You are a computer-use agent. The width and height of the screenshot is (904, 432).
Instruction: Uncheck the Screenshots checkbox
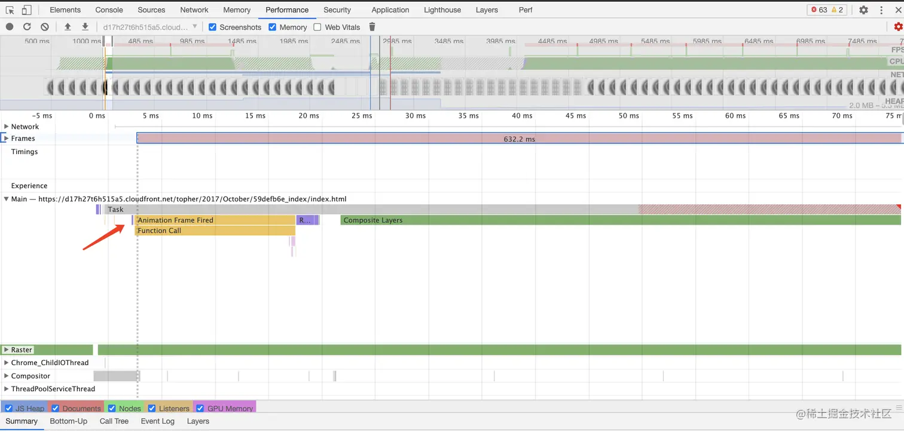(x=213, y=27)
